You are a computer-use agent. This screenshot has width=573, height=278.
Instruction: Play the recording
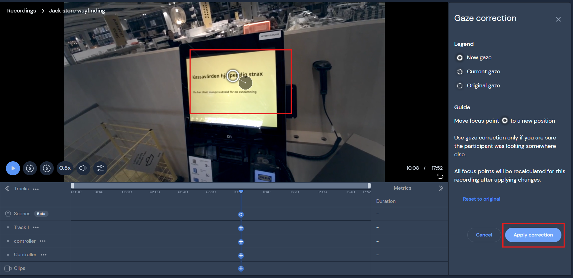[x=13, y=168]
